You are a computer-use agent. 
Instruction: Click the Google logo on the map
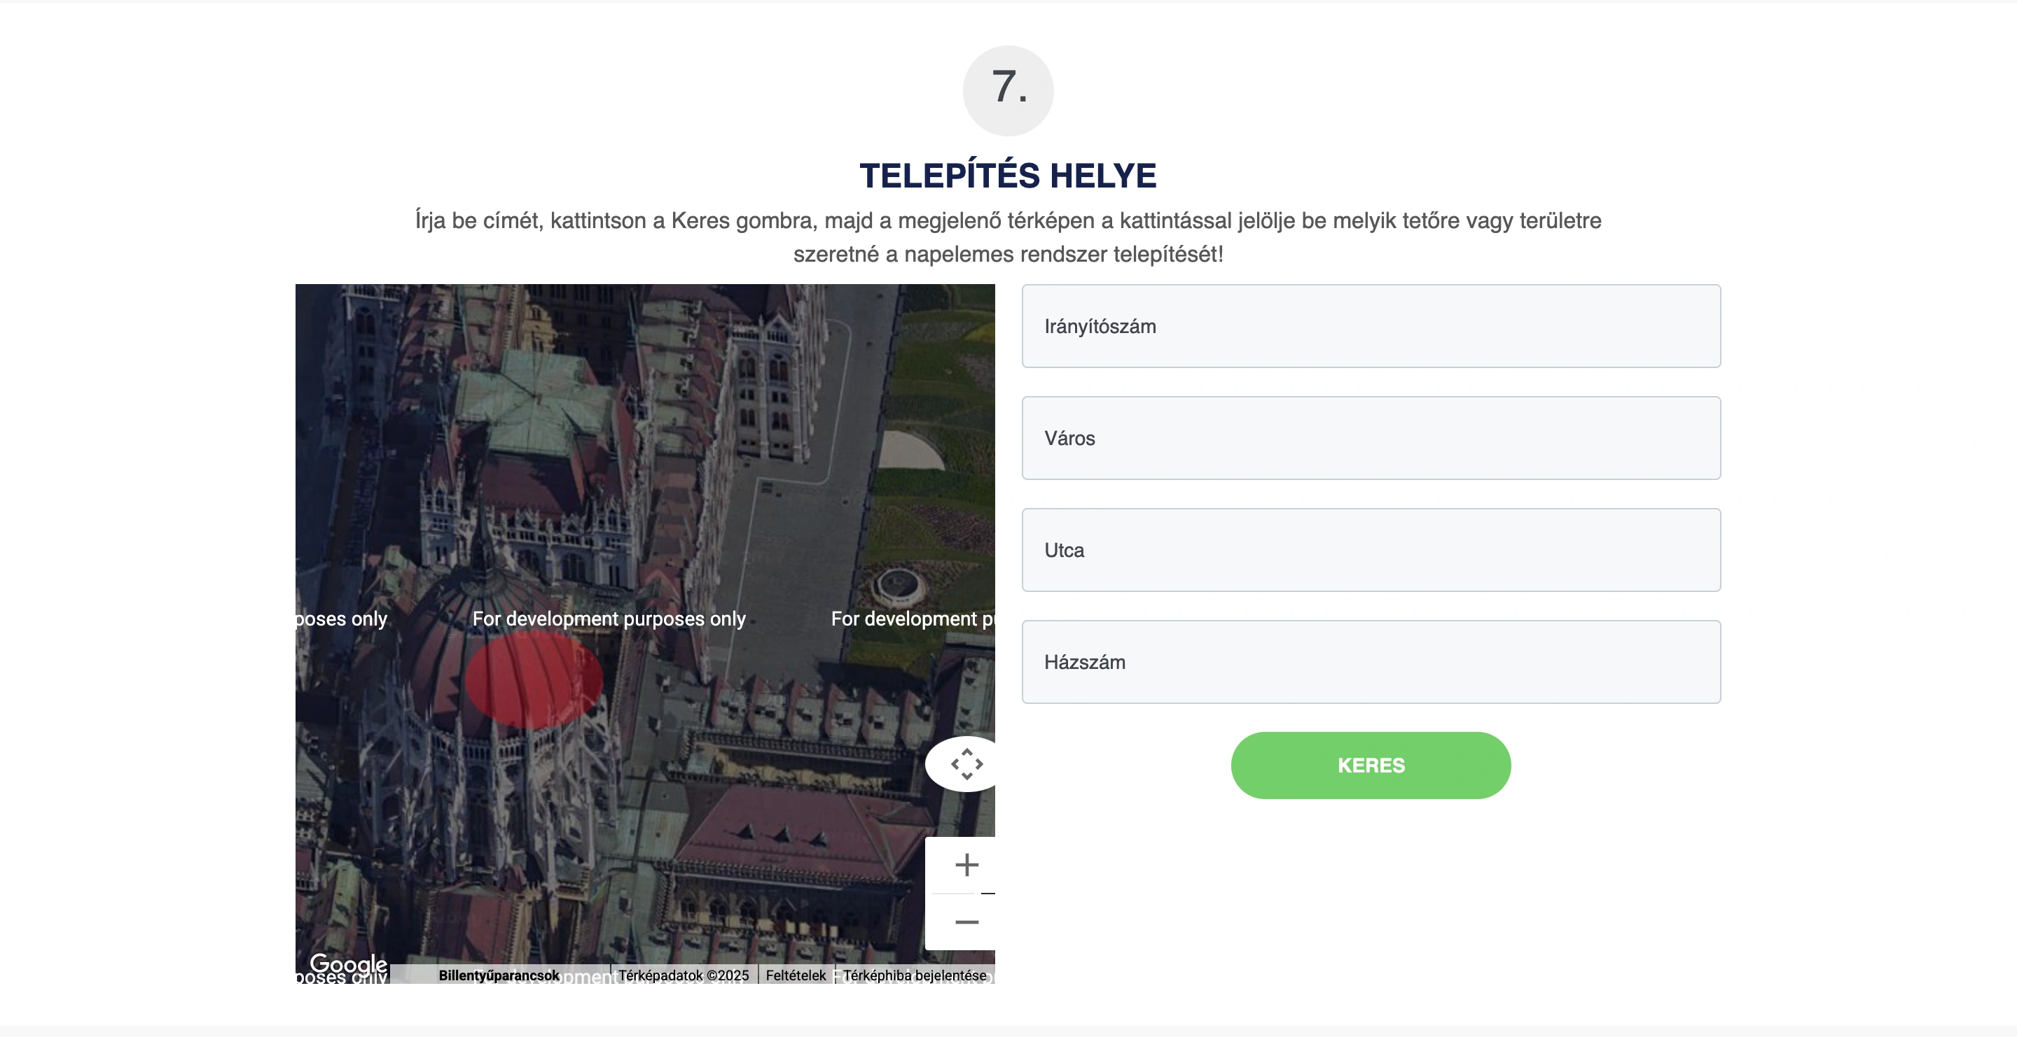349,964
